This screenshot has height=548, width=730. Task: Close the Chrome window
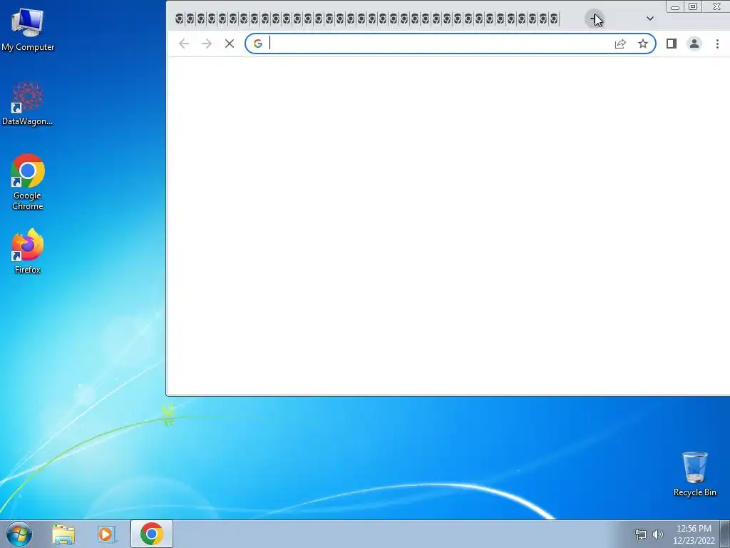point(716,6)
